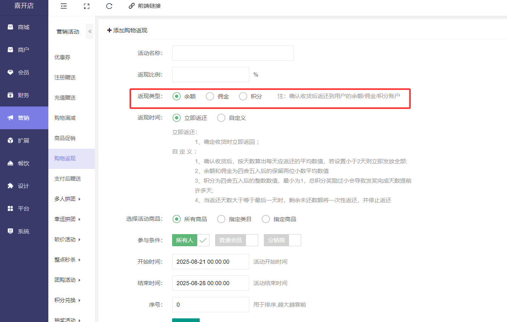The width and height of the screenshot is (507, 322).
Task: Expand the 整点秒杀 submenu
Action: tap(67, 260)
